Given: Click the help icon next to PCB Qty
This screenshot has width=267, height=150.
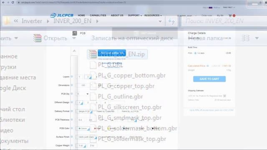Looking at the screenshot, I should [72, 94].
